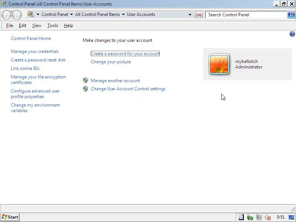
Task: Expand the arrow after Control Panel breadcrumb
Action: tap(71, 14)
